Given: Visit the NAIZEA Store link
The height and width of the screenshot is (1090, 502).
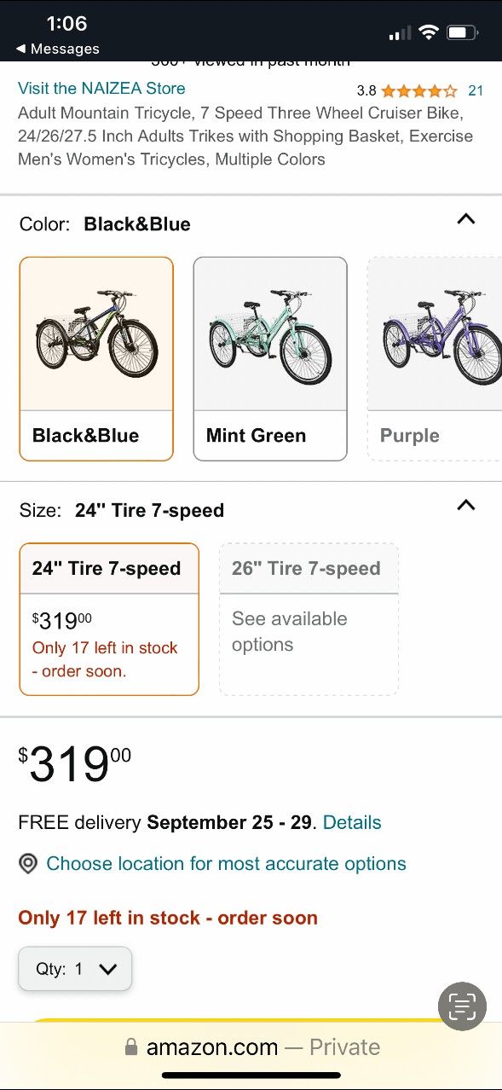Looking at the screenshot, I should (x=101, y=89).
